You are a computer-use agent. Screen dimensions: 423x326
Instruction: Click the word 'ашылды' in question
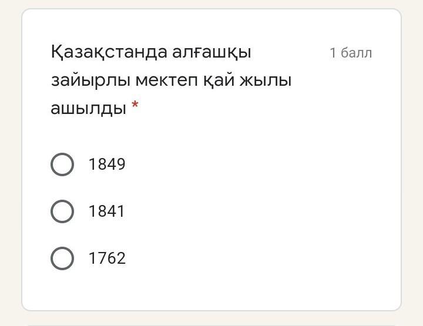[x=88, y=108]
